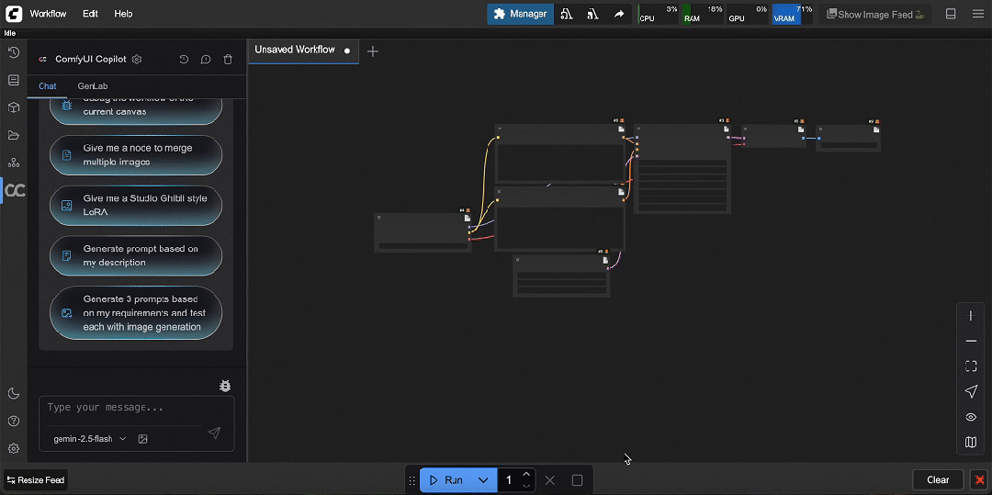Screen dimensions: 992x495
Task: Open the help question mark icon
Action: [x=13, y=421]
